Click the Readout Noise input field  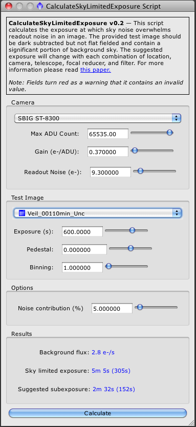click(111, 173)
